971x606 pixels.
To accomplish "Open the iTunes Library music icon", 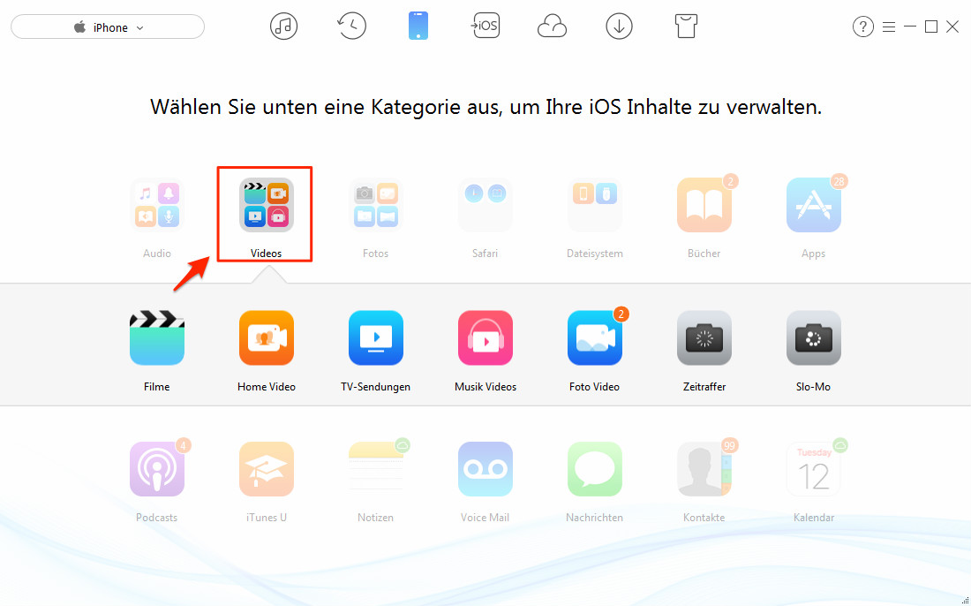I will click(x=283, y=27).
